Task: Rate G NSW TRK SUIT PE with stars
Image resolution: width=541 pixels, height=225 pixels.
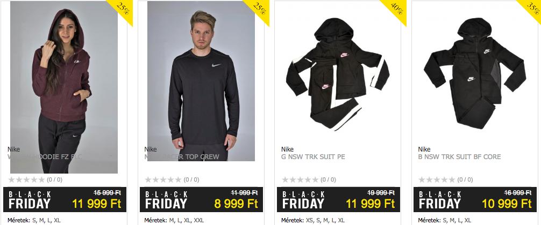Action: coord(300,179)
